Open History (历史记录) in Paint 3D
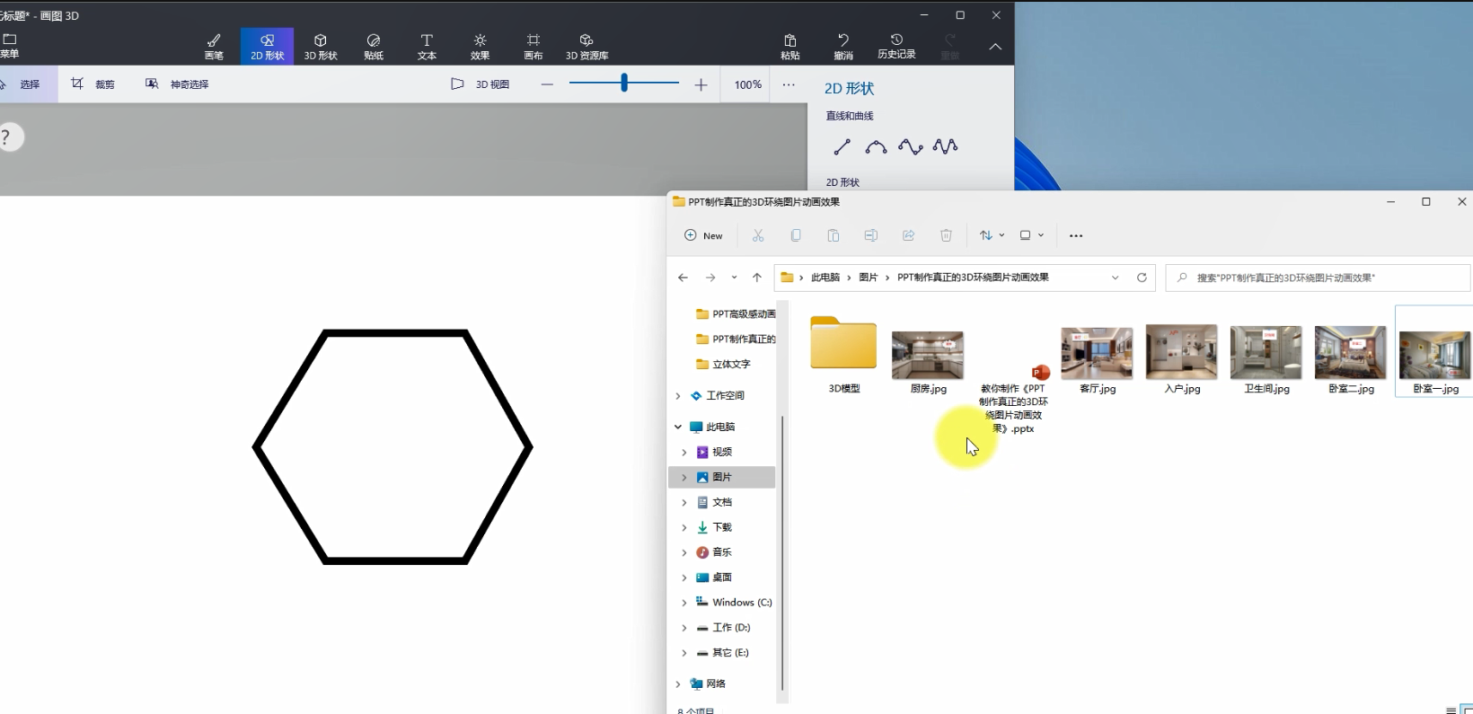 896,47
